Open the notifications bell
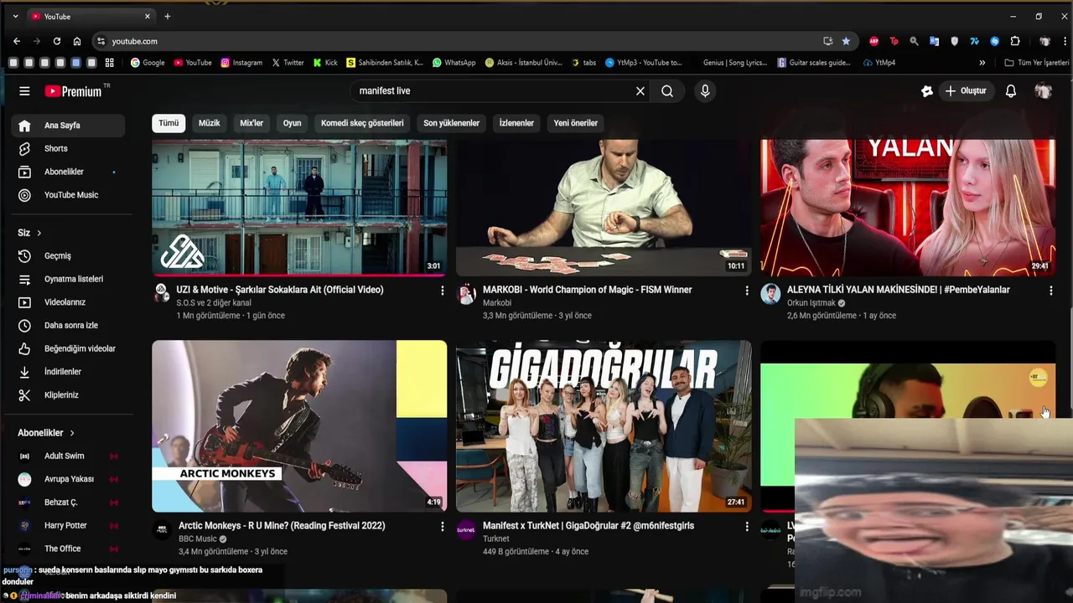 (1011, 90)
